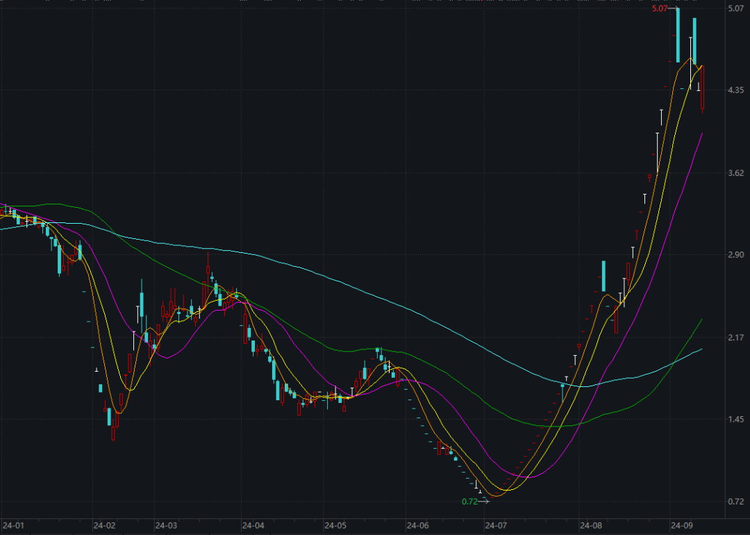Click the 24-06 date label on the time axis

(417, 525)
